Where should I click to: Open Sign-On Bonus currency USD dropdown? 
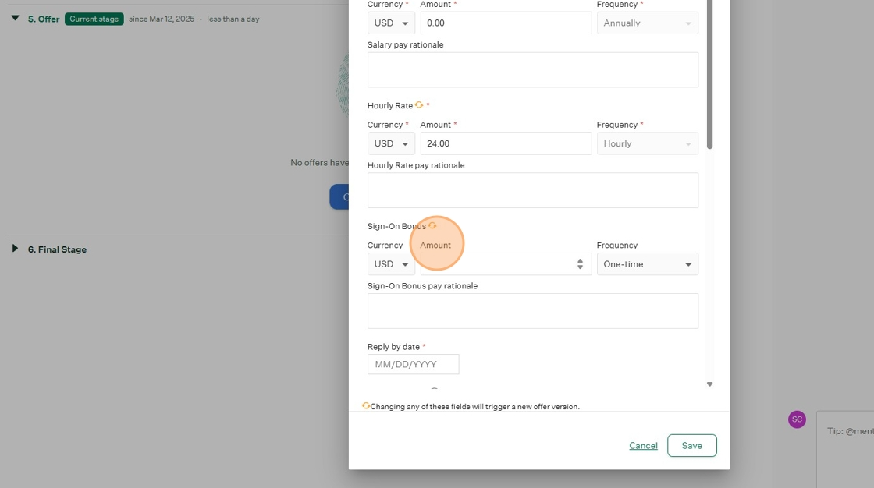point(391,264)
